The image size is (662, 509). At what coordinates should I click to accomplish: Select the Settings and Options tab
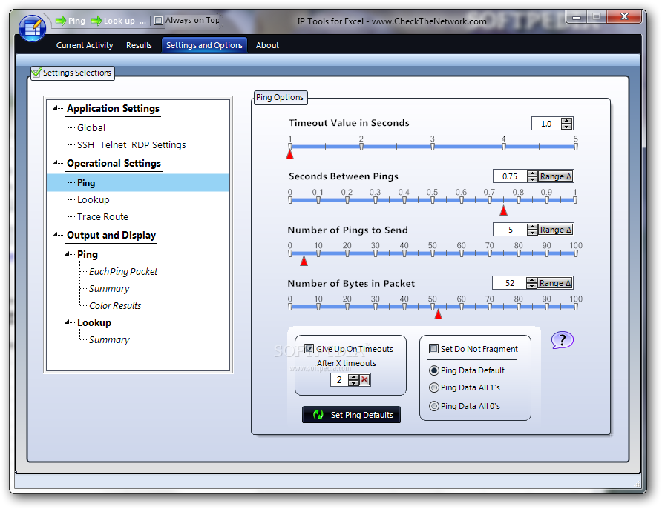(x=204, y=45)
